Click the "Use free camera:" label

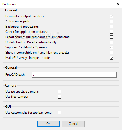point(17,97)
